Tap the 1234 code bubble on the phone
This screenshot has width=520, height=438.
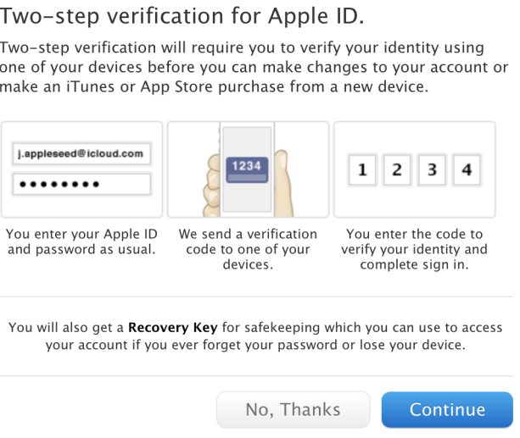coord(247,166)
